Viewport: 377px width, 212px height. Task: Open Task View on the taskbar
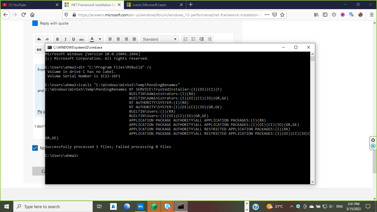click(99, 206)
